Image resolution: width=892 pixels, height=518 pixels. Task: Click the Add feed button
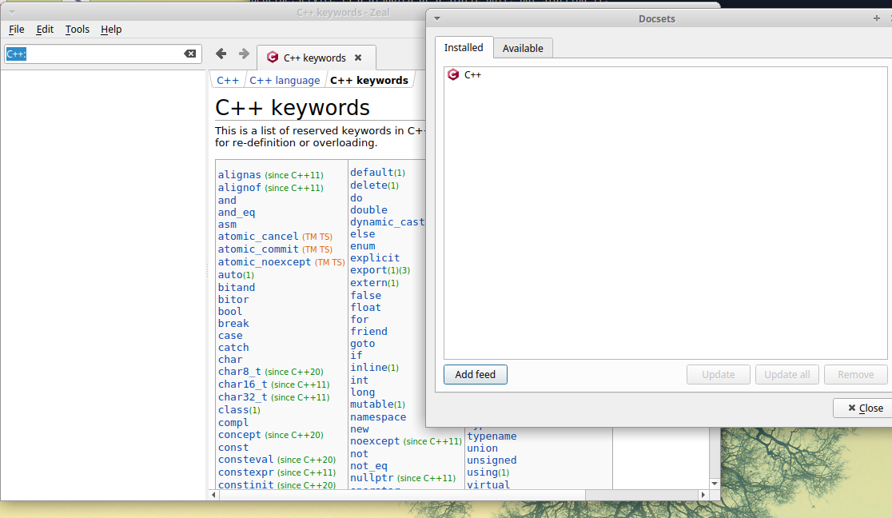coord(475,374)
